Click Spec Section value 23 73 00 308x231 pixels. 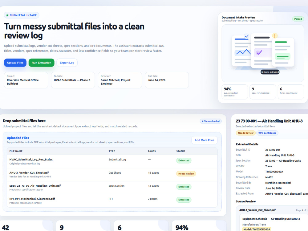click(x=283, y=161)
